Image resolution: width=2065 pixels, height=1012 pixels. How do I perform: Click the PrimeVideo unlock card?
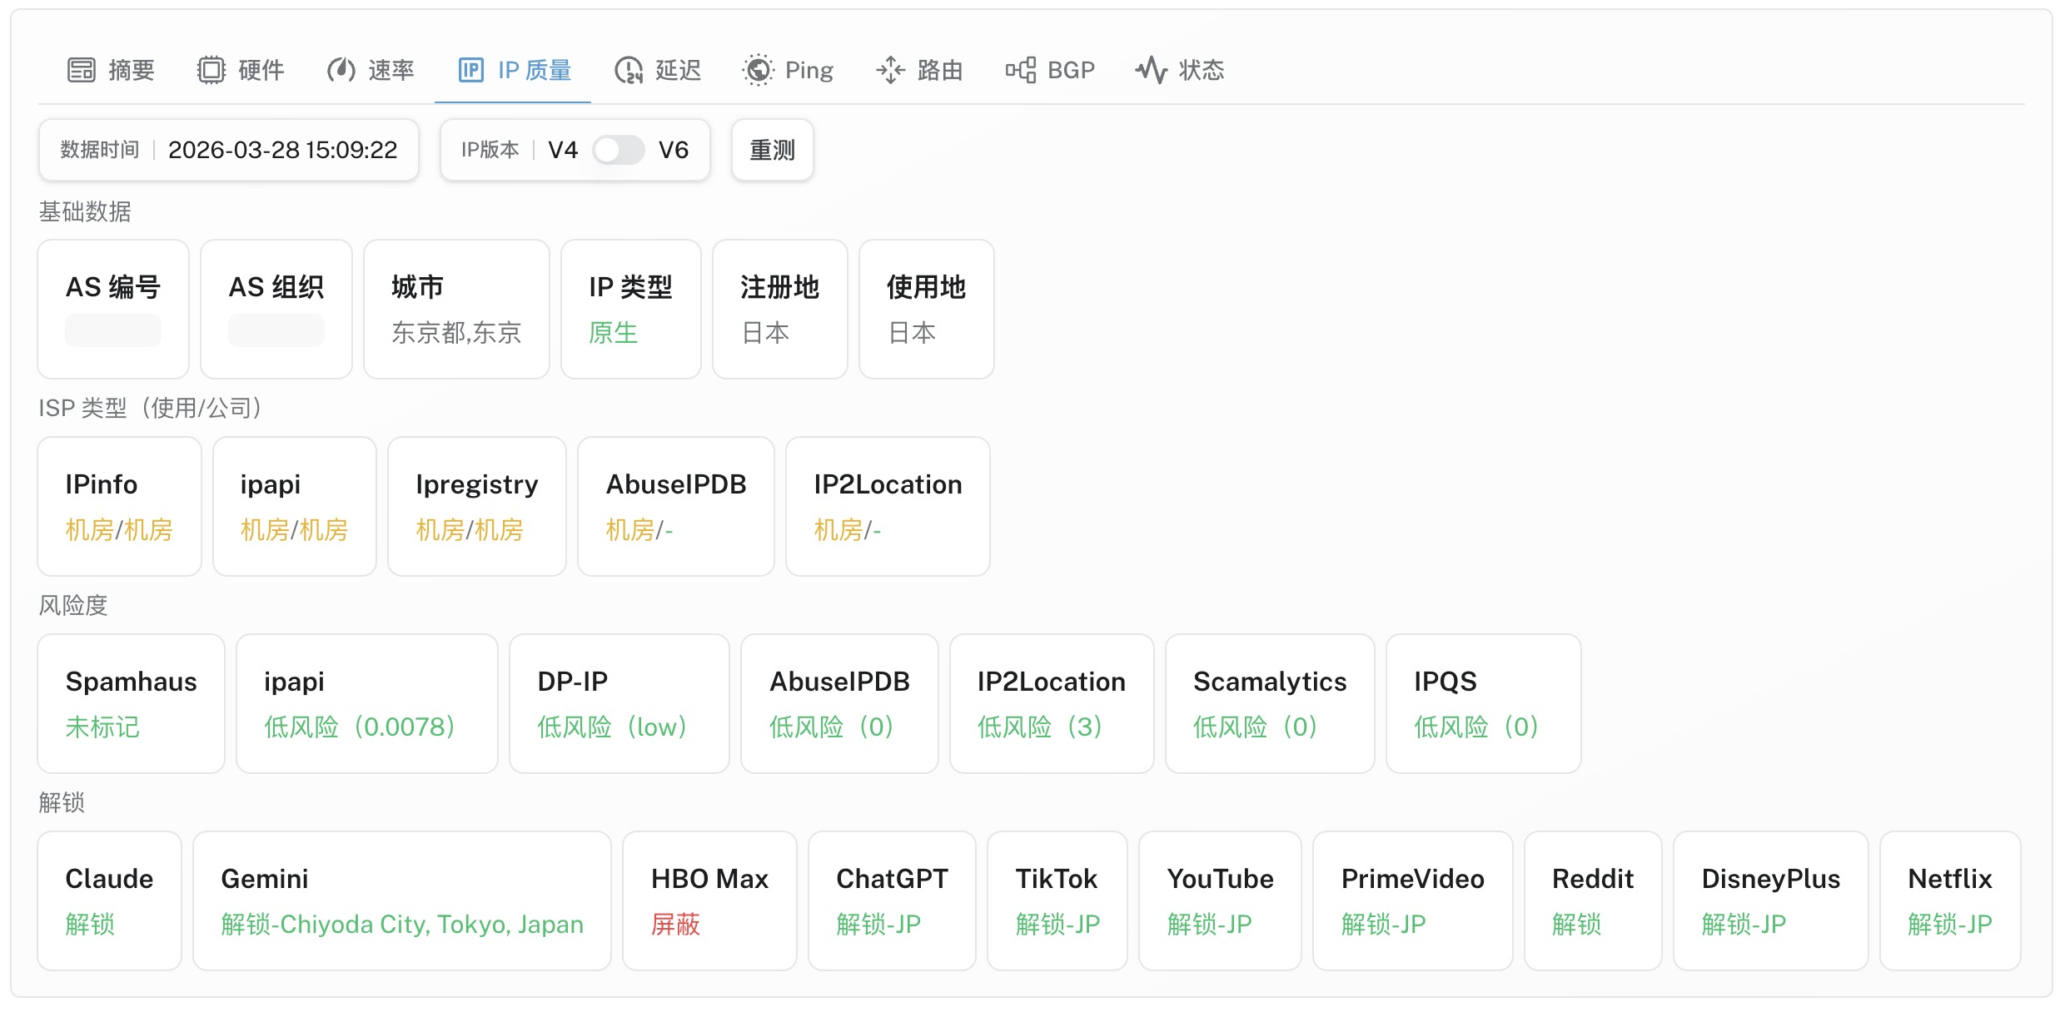(1413, 901)
